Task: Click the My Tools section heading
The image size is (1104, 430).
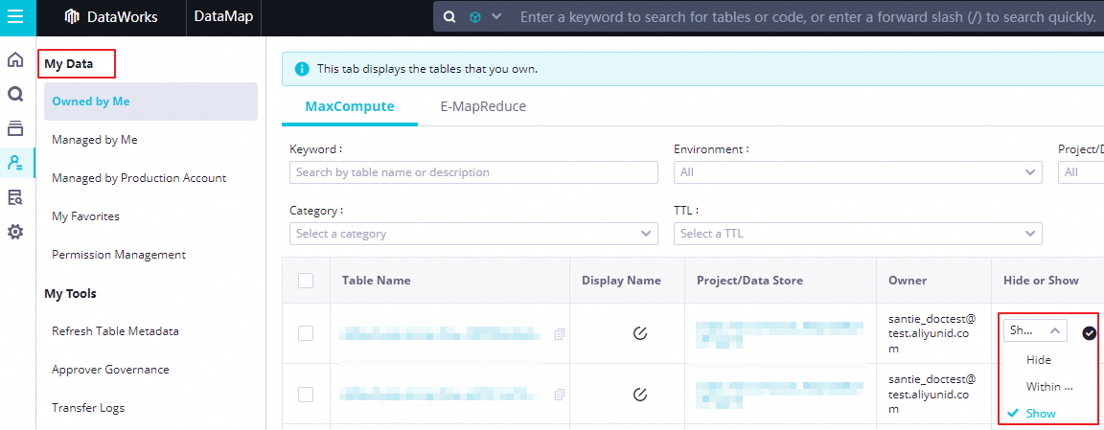Action: (70, 293)
